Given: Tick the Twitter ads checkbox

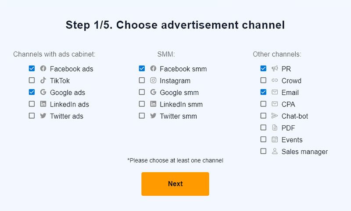Looking at the screenshot, I should [32, 116].
